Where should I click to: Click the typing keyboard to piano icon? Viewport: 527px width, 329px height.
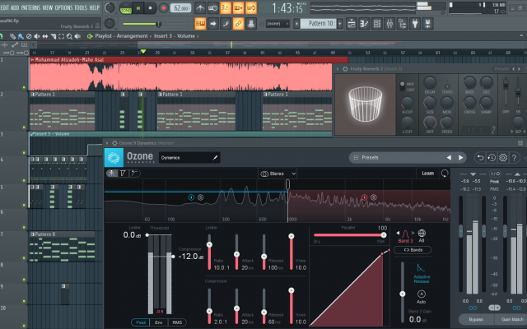200,24
